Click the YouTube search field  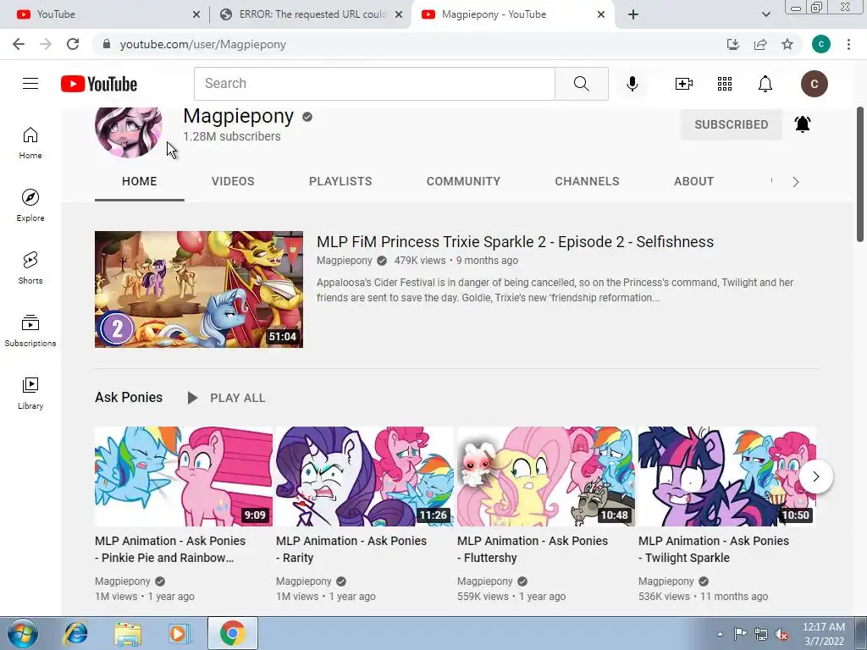click(374, 84)
